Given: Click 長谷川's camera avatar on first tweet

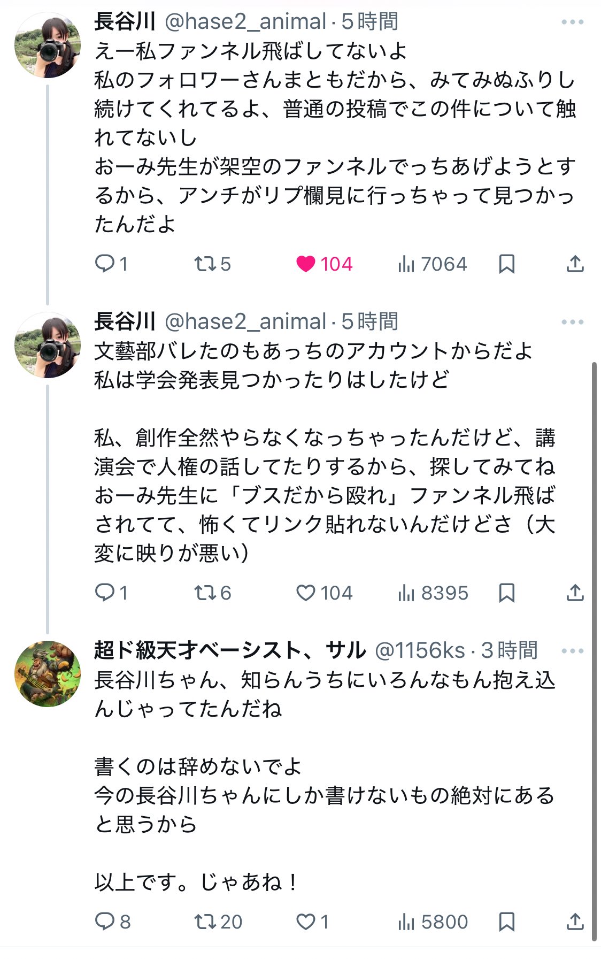Looking at the screenshot, I should [48, 46].
